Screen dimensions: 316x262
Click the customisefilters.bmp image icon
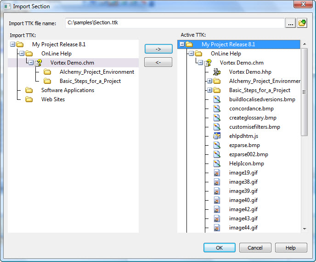click(x=217, y=127)
